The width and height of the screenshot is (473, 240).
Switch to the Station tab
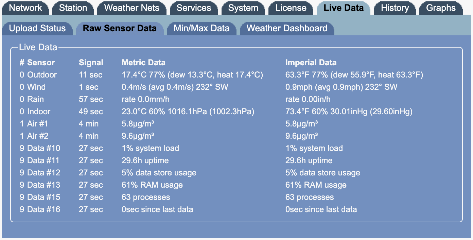pos(73,8)
